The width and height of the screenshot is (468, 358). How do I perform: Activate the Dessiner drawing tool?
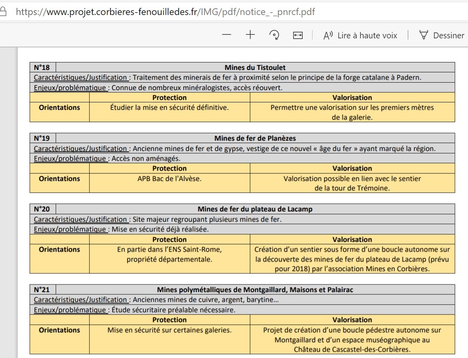(x=448, y=36)
